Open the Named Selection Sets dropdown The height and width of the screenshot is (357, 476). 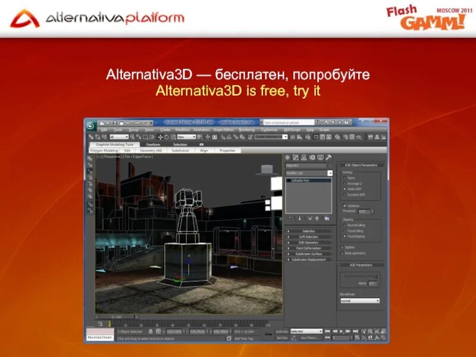pos(271,137)
